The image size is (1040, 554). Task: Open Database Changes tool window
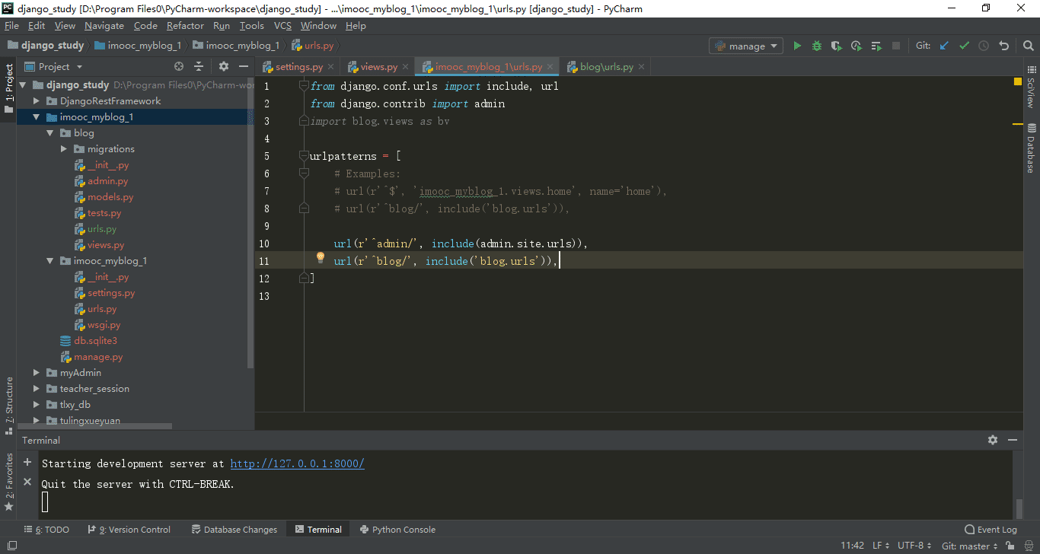coord(234,530)
